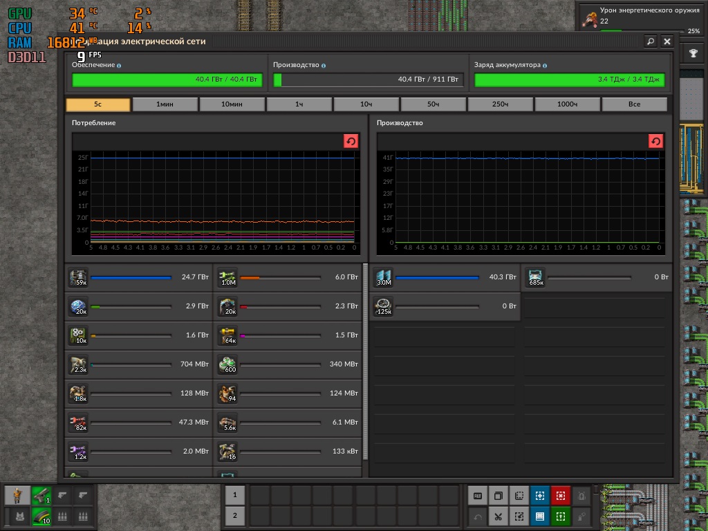Switch to the 1мин time range
This screenshot has width=708, height=531.
[165, 104]
